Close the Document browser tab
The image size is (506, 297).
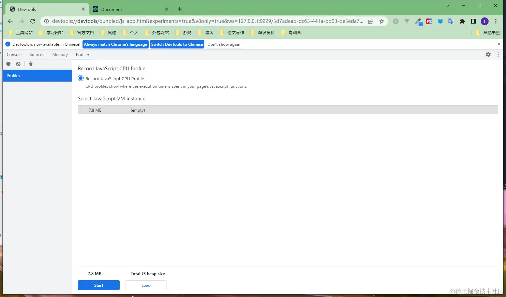tap(166, 9)
